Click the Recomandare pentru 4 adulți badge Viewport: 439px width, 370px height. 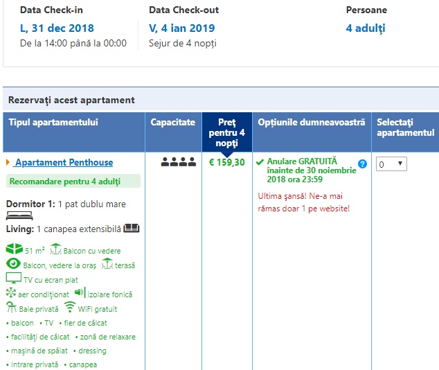[73, 182]
